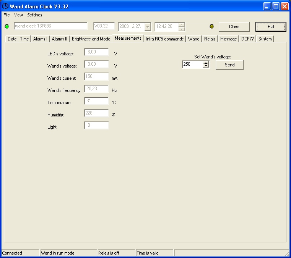The width and height of the screenshot is (291, 258).
Task: Decrease Set Wand's voltage with down arrow
Action: [206, 66]
